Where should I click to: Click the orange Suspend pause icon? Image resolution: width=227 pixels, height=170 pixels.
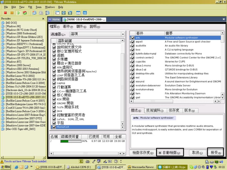coord(12,13)
